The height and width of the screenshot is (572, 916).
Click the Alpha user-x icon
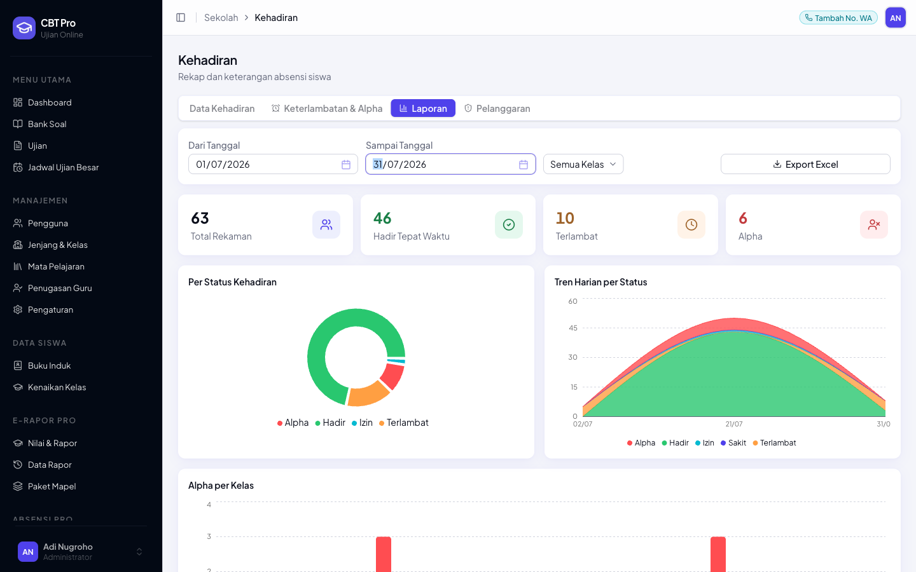tap(874, 225)
